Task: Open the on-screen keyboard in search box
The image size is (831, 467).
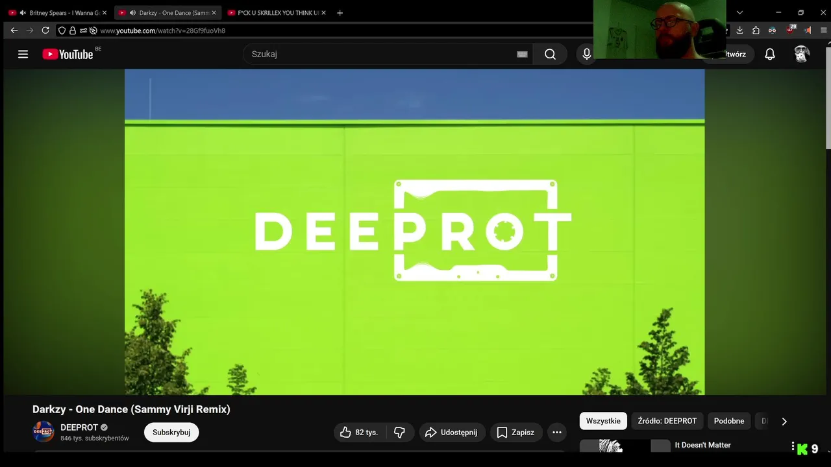Action: (522, 54)
